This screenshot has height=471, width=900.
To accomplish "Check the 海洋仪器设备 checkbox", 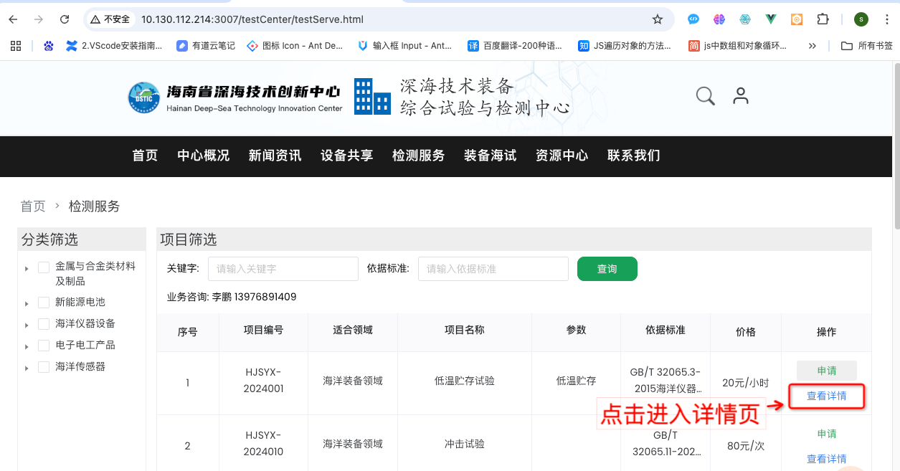I will [44, 324].
